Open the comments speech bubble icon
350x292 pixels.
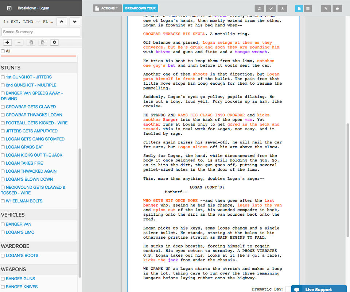337,8
